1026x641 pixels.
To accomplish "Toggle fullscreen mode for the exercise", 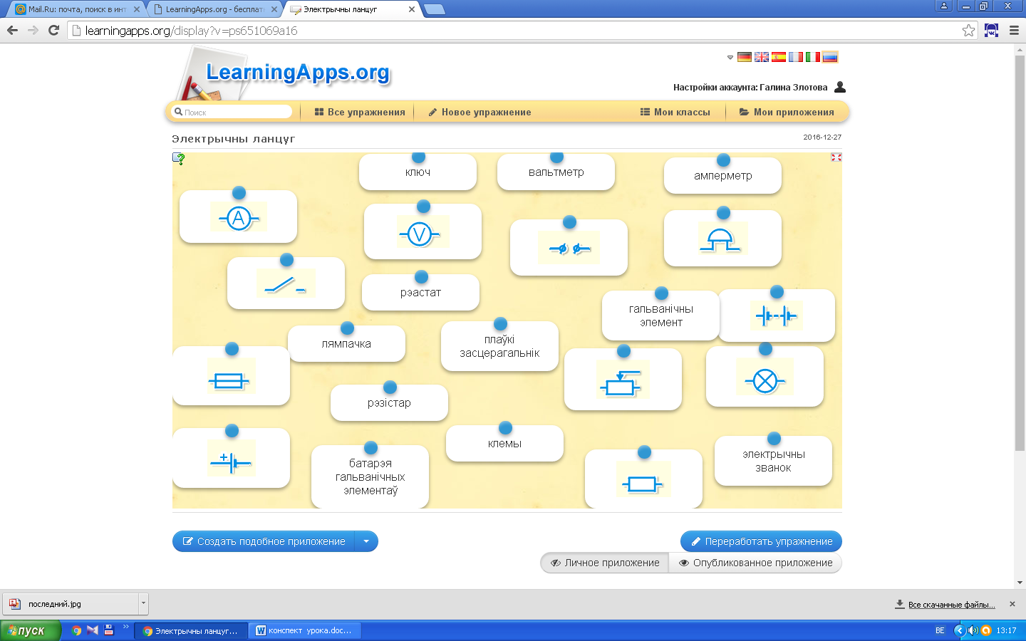I will tap(836, 157).
